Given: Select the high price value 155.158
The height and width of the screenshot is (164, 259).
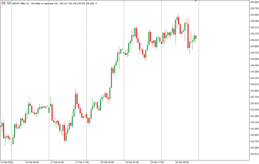Looking at the screenshot, I should point(73,3).
